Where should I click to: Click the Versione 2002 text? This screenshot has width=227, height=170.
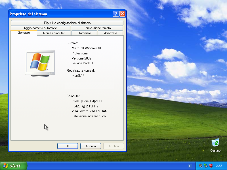tap(81, 58)
